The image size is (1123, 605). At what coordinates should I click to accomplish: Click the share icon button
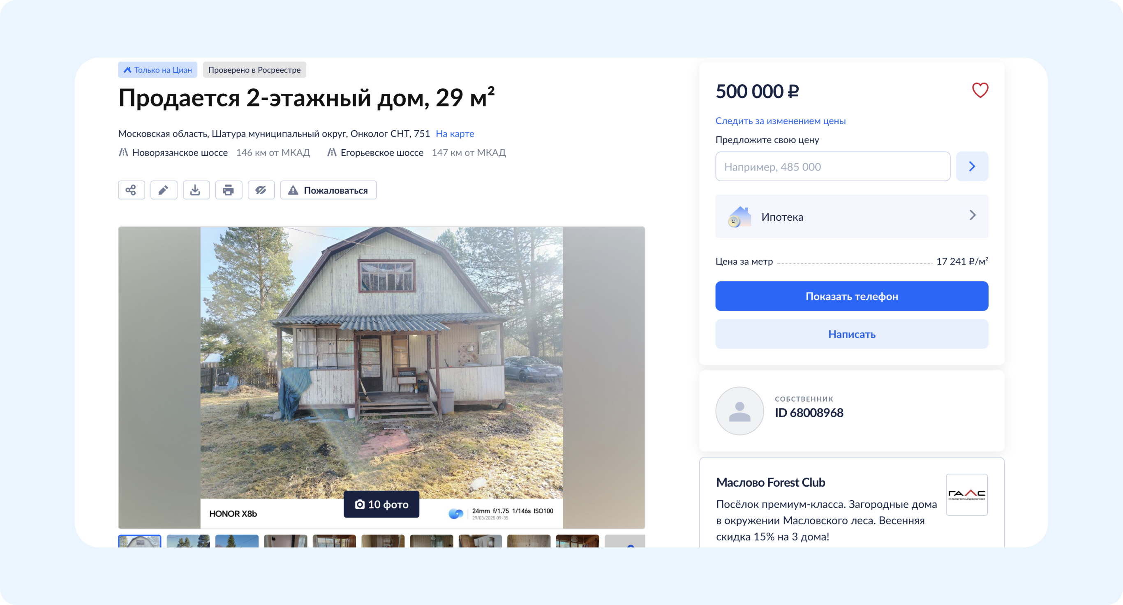131,190
